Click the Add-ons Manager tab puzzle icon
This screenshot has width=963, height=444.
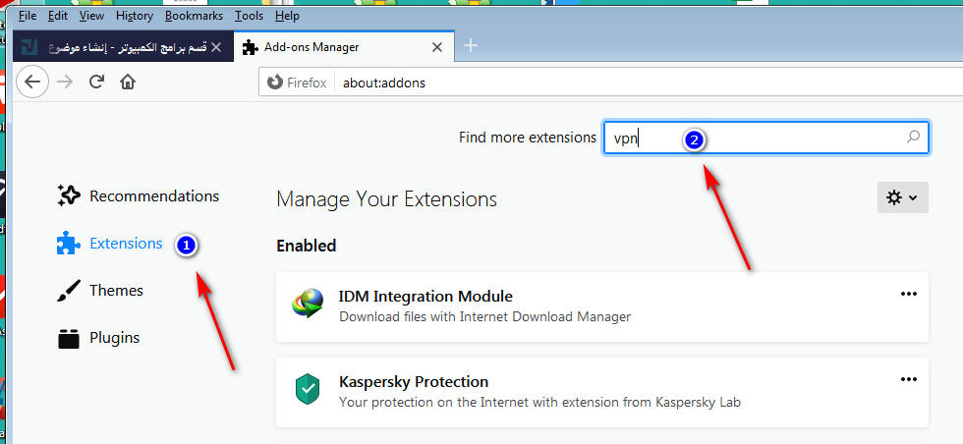point(250,47)
